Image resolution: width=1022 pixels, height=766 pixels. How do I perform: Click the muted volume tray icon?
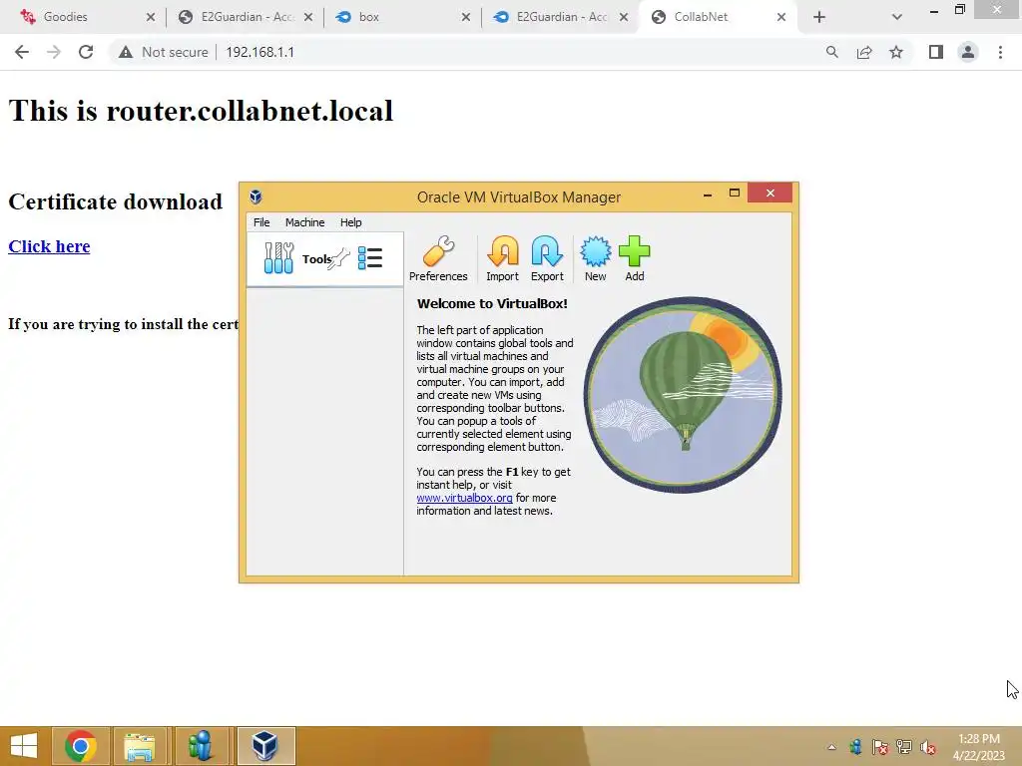(x=928, y=747)
